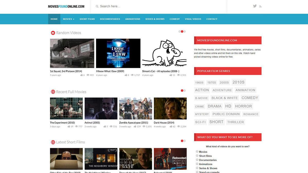Open the SERIES & SHOWS menu item
Screen dimensions: 308x173
(x=155, y=19)
